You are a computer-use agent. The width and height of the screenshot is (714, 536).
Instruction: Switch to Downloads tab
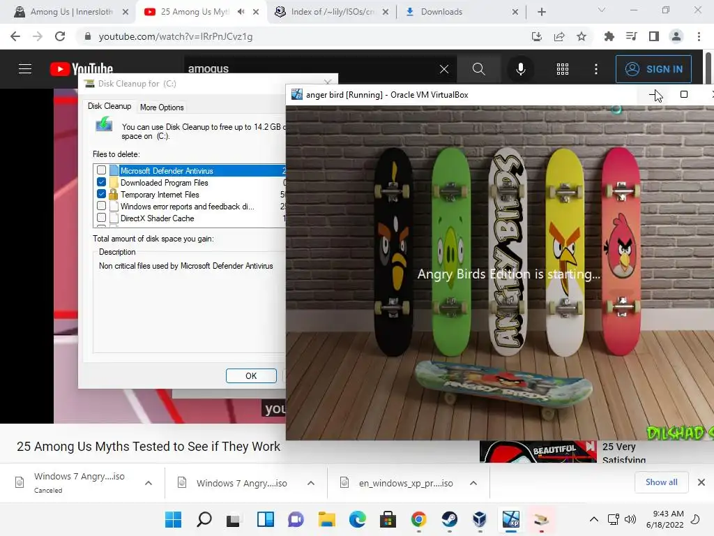click(455, 12)
